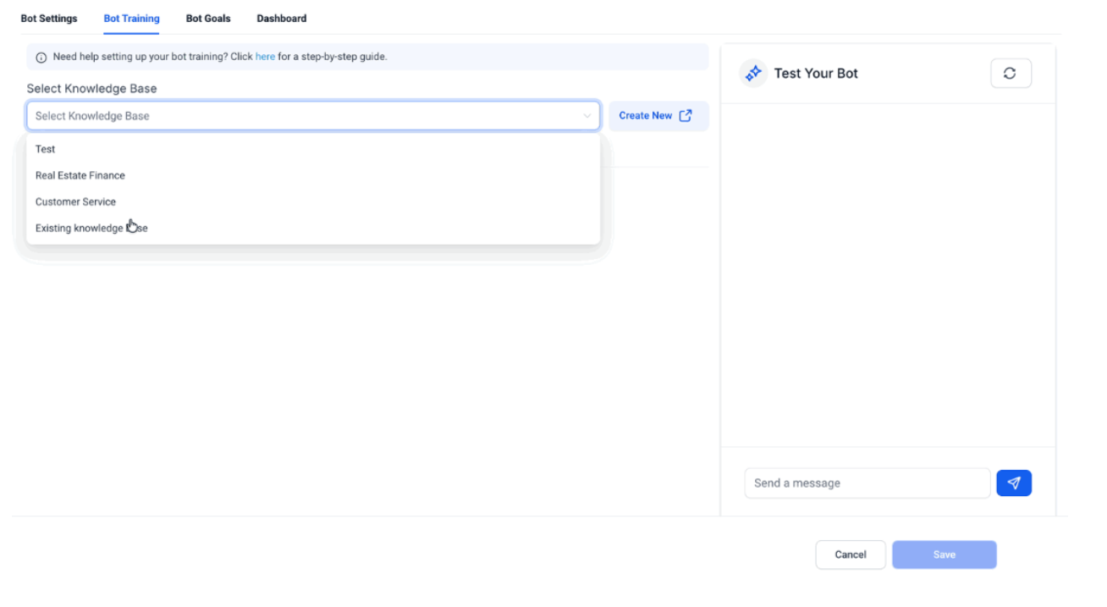Go to the Bot Goals tab
Image resolution: width=1107 pixels, height=607 pixels.
[x=208, y=18]
